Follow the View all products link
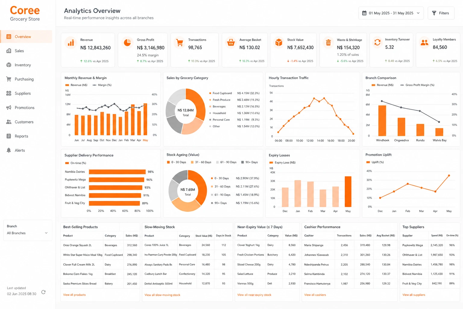This screenshot has width=463, height=309. pos(74,295)
